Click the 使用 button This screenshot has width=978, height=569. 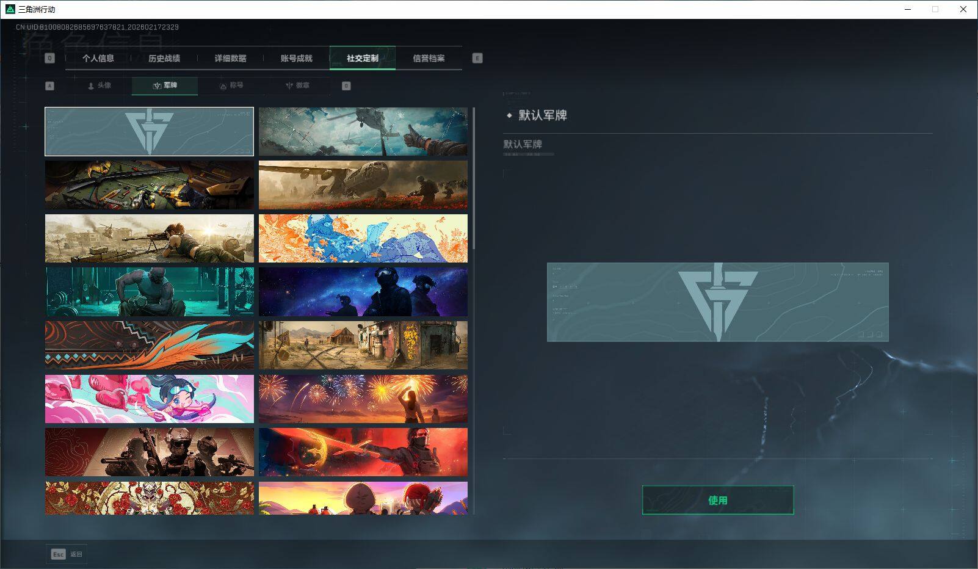[x=718, y=500]
